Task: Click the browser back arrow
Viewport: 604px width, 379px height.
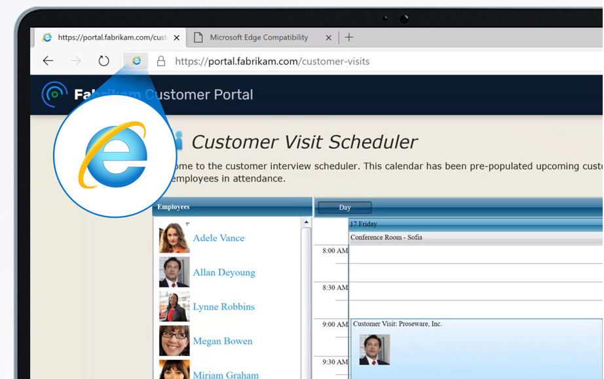Action: (x=48, y=60)
